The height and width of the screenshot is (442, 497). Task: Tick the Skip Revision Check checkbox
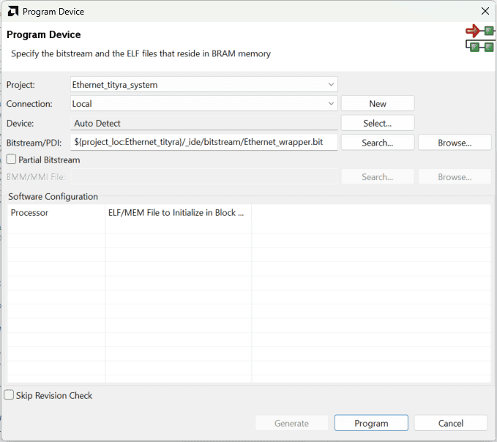tap(10, 395)
